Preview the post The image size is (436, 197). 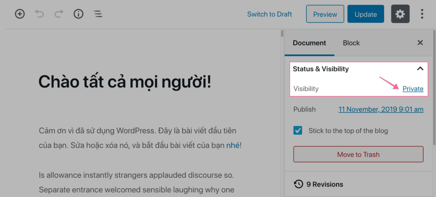point(325,14)
